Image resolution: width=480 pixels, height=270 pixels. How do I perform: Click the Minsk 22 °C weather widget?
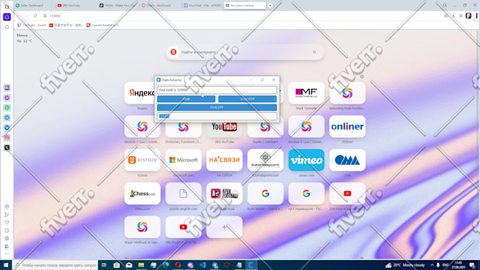(x=25, y=38)
